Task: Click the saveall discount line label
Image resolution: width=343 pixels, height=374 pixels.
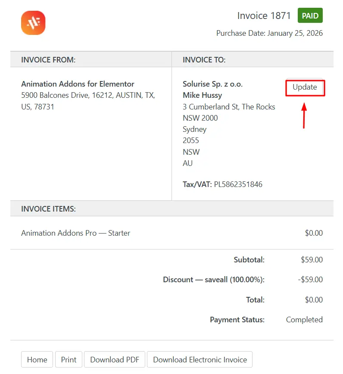Action: click(213, 280)
